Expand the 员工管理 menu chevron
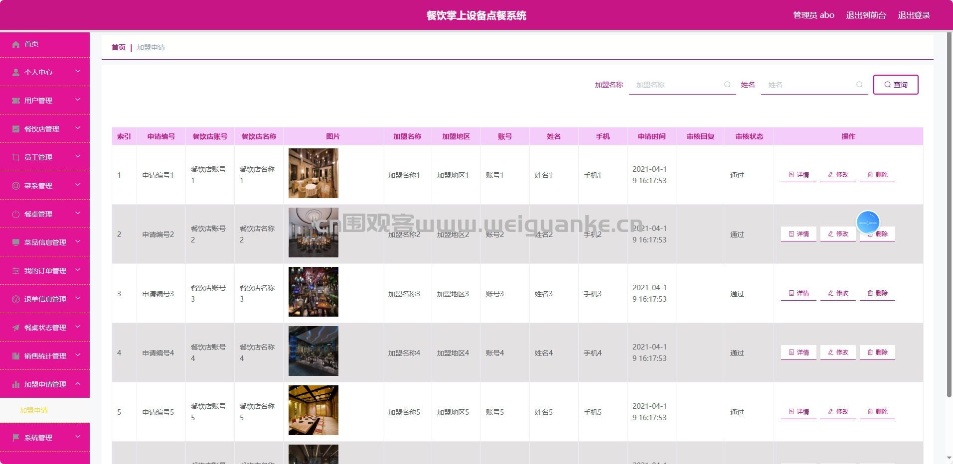 tap(78, 157)
